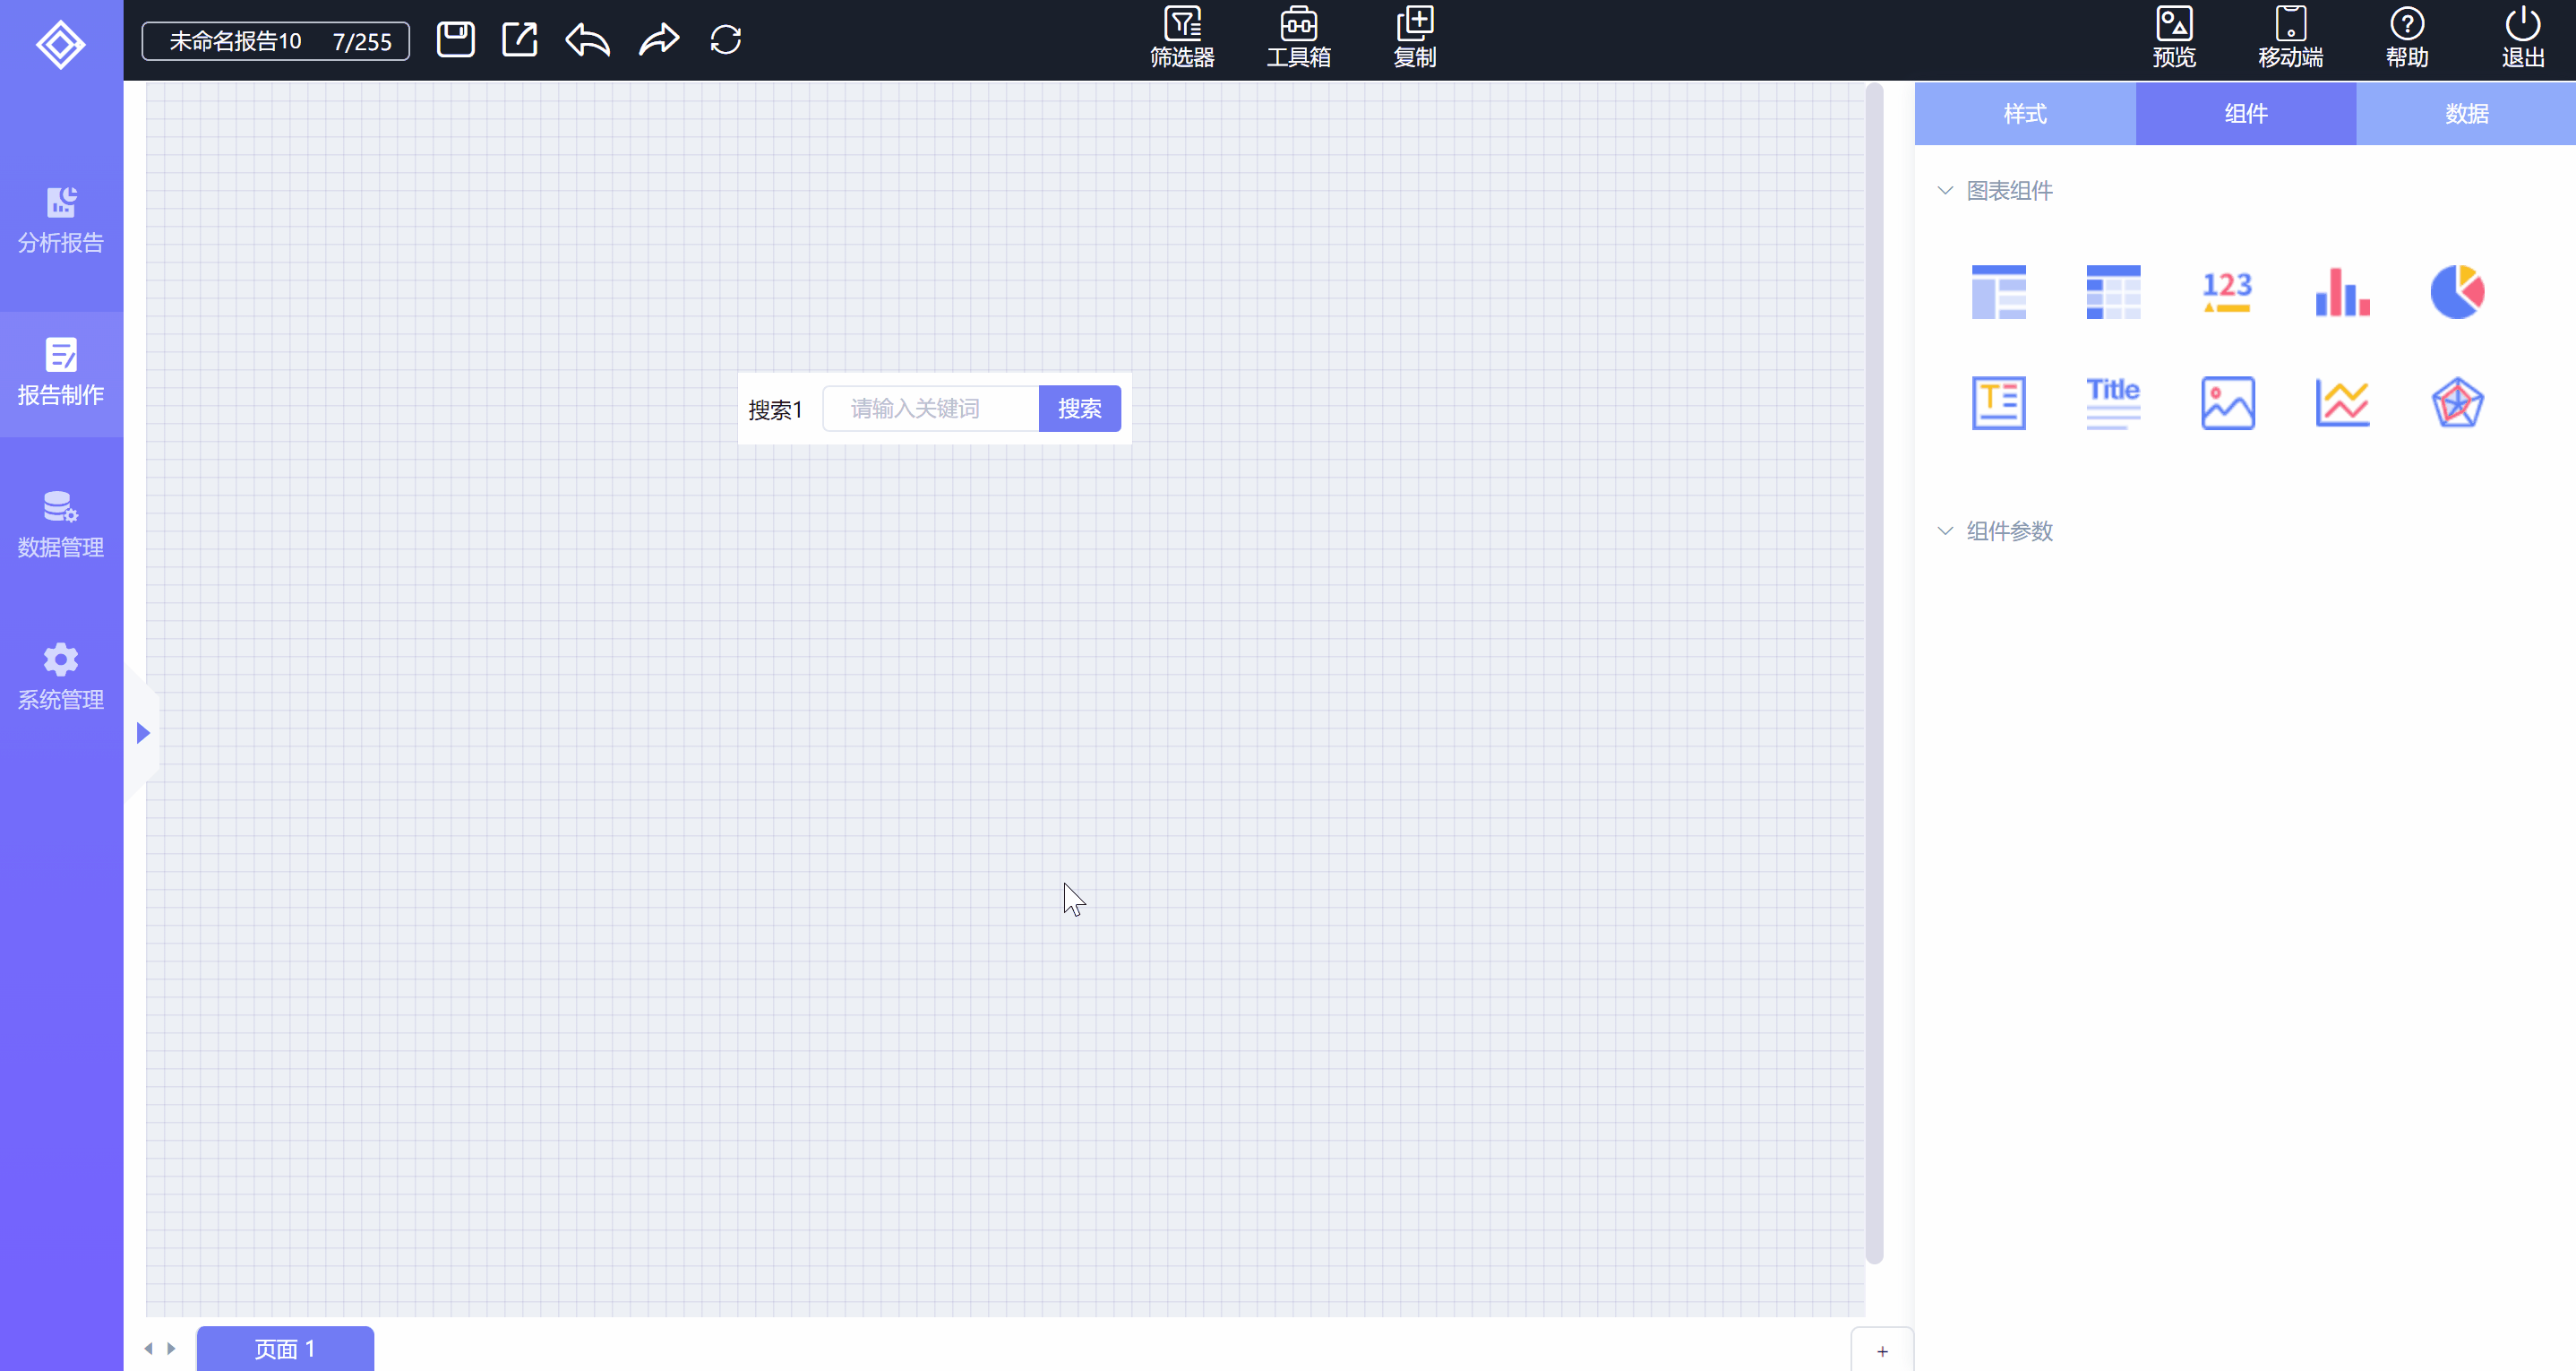2576x1371 pixels.
Task: Click the 复制 copy tool
Action: [x=1415, y=38]
